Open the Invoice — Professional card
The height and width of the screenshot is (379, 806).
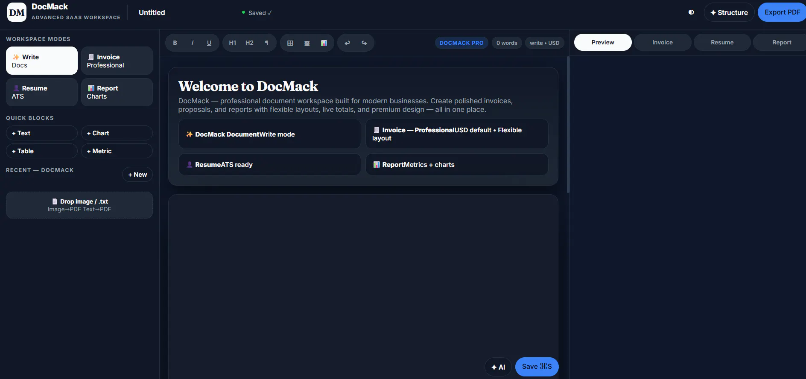click(x=457, y=134)
